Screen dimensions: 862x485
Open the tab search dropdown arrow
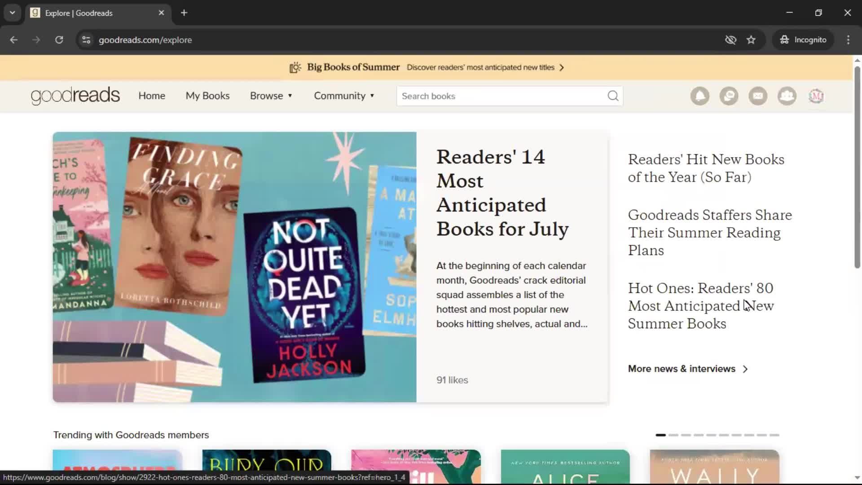(13, 13)
